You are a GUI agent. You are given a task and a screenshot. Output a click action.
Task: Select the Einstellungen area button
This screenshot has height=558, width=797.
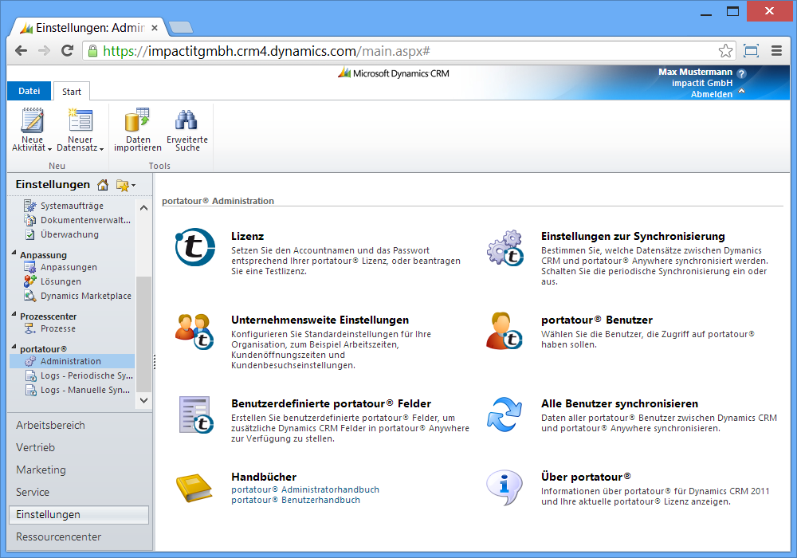tap(79, 515)
